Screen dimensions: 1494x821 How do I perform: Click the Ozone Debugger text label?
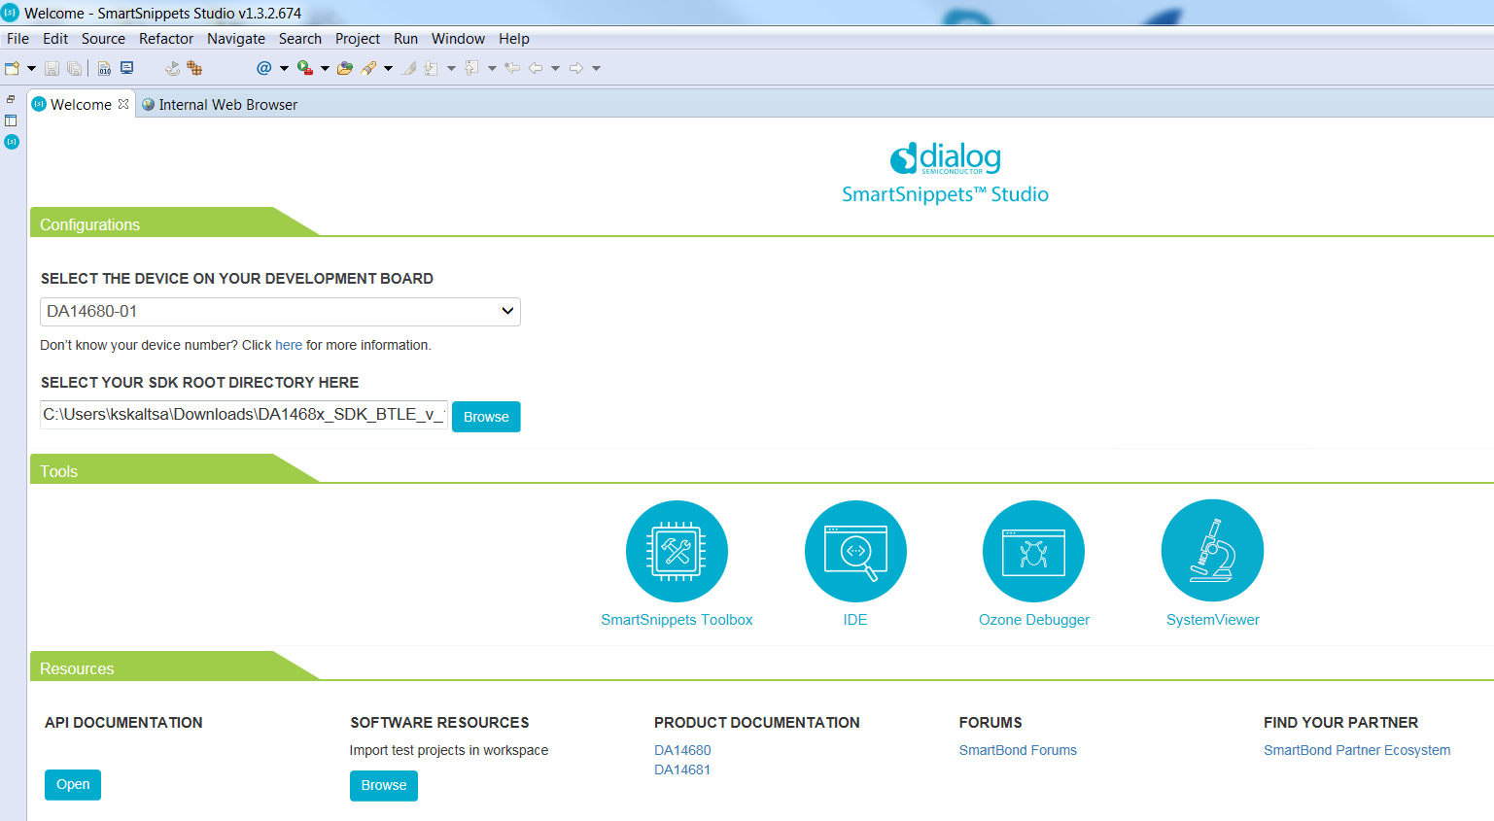(x=1034, y=620)
